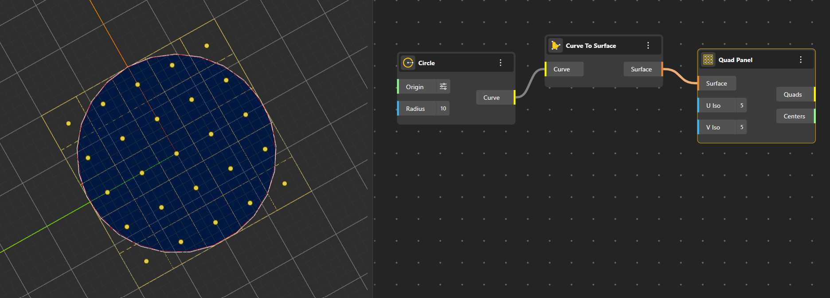Select the Circle node title
Viewport: 830px width, 298px height.
427,63
